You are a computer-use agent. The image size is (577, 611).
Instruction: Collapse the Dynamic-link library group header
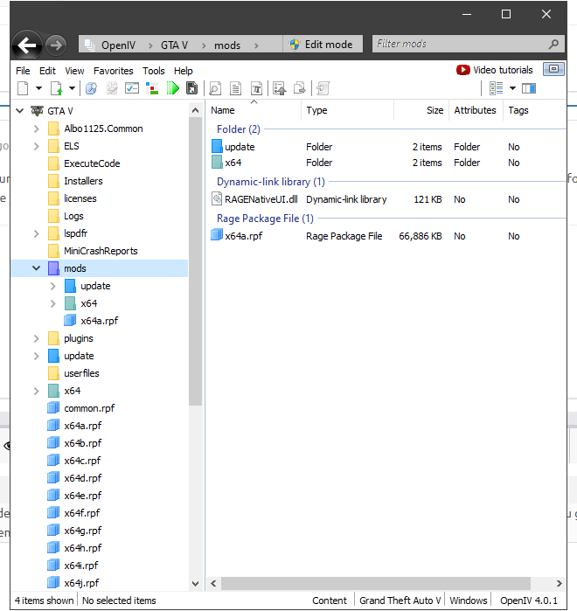click(x=271, y=182)
